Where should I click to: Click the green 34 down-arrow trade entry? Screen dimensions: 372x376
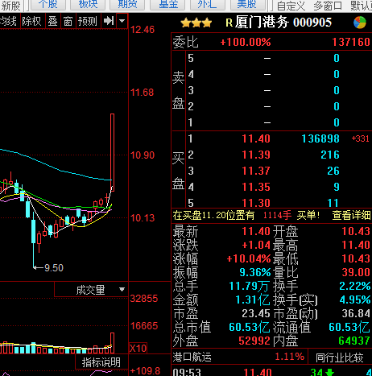coord(322,372)
